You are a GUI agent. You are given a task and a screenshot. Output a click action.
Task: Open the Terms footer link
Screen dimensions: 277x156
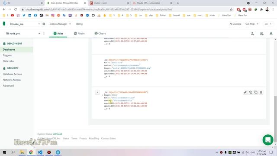pyautogui.click(x=74, y=139)
